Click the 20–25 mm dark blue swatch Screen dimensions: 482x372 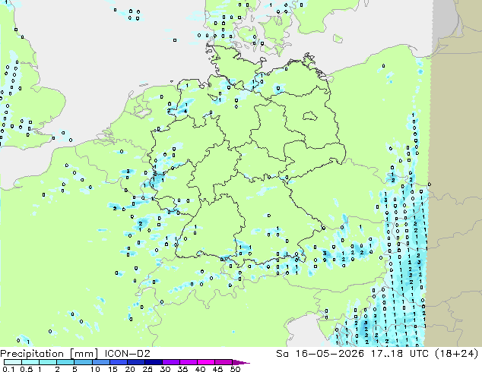(135, 362)
